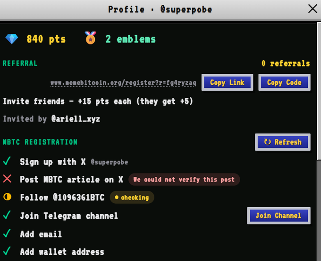Click the Post MBTC article on X step
The height and width of the screenshot is (261, 321).
(71, 180)
